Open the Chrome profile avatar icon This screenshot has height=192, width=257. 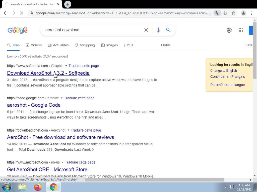pos(243,13)
